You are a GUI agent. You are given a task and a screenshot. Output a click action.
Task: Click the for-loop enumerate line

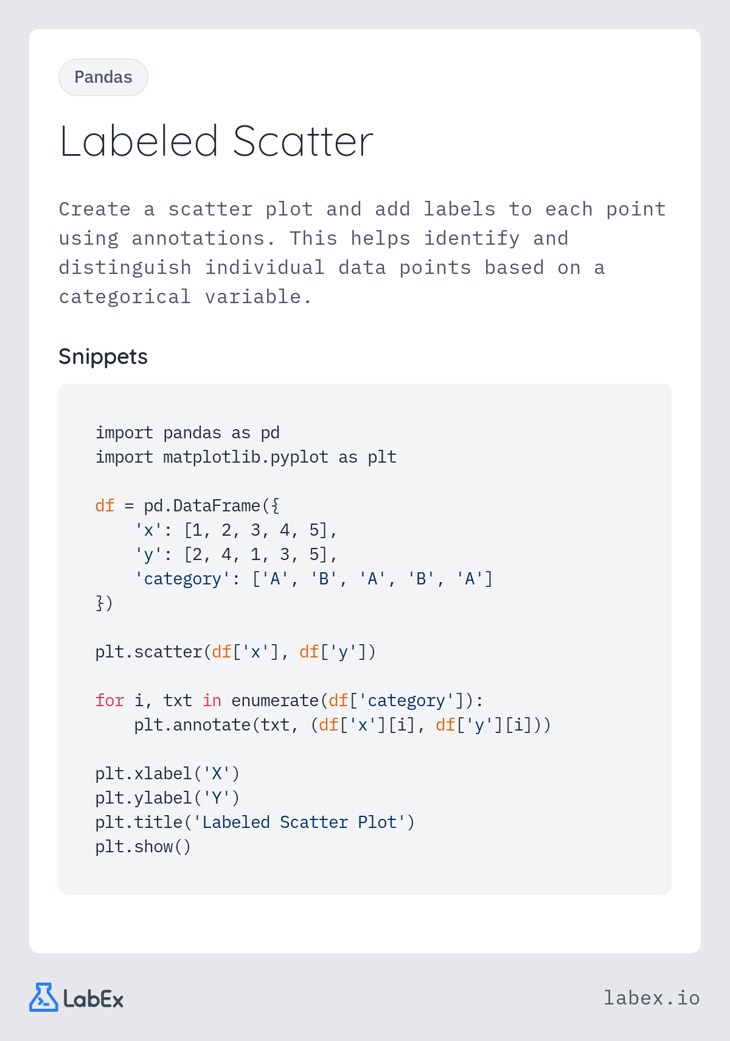[289, 701]
